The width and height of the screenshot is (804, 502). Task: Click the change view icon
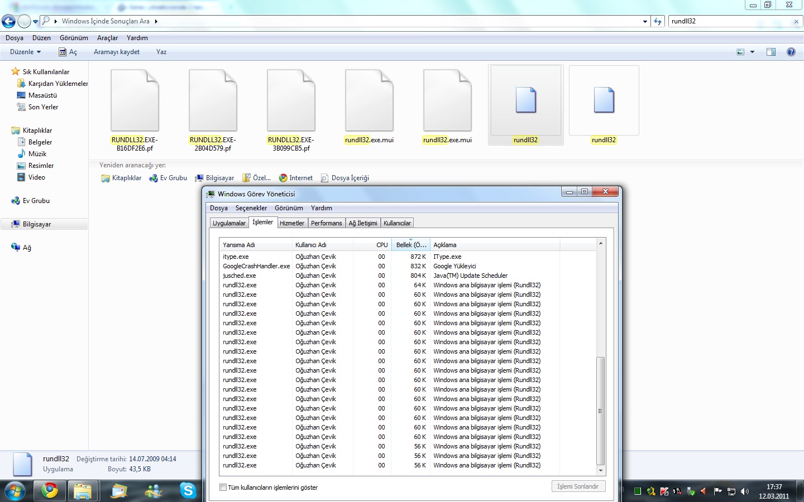[740, 52]
